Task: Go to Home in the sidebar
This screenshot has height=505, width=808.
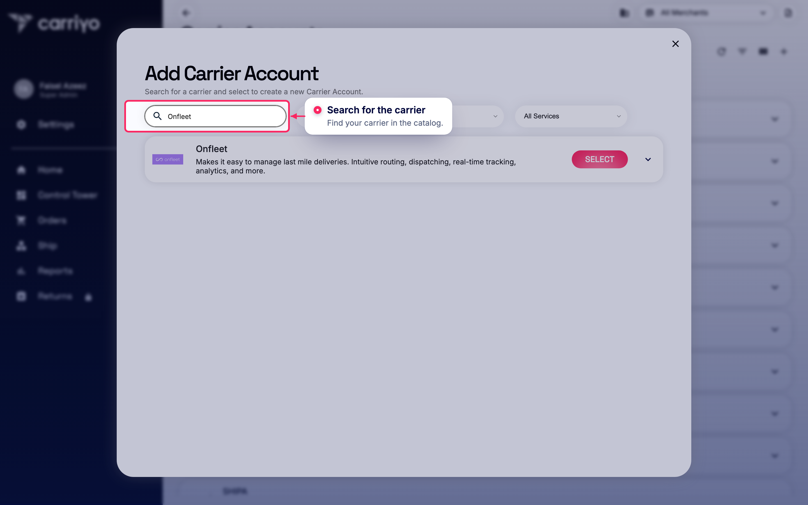Action: pyautogui.click(x=50, y=170)
